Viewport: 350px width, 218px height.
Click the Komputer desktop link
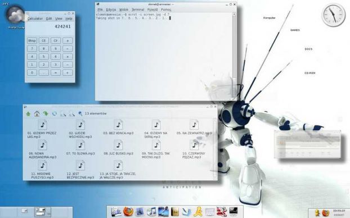pyautogui.click(x=270, y=18)
